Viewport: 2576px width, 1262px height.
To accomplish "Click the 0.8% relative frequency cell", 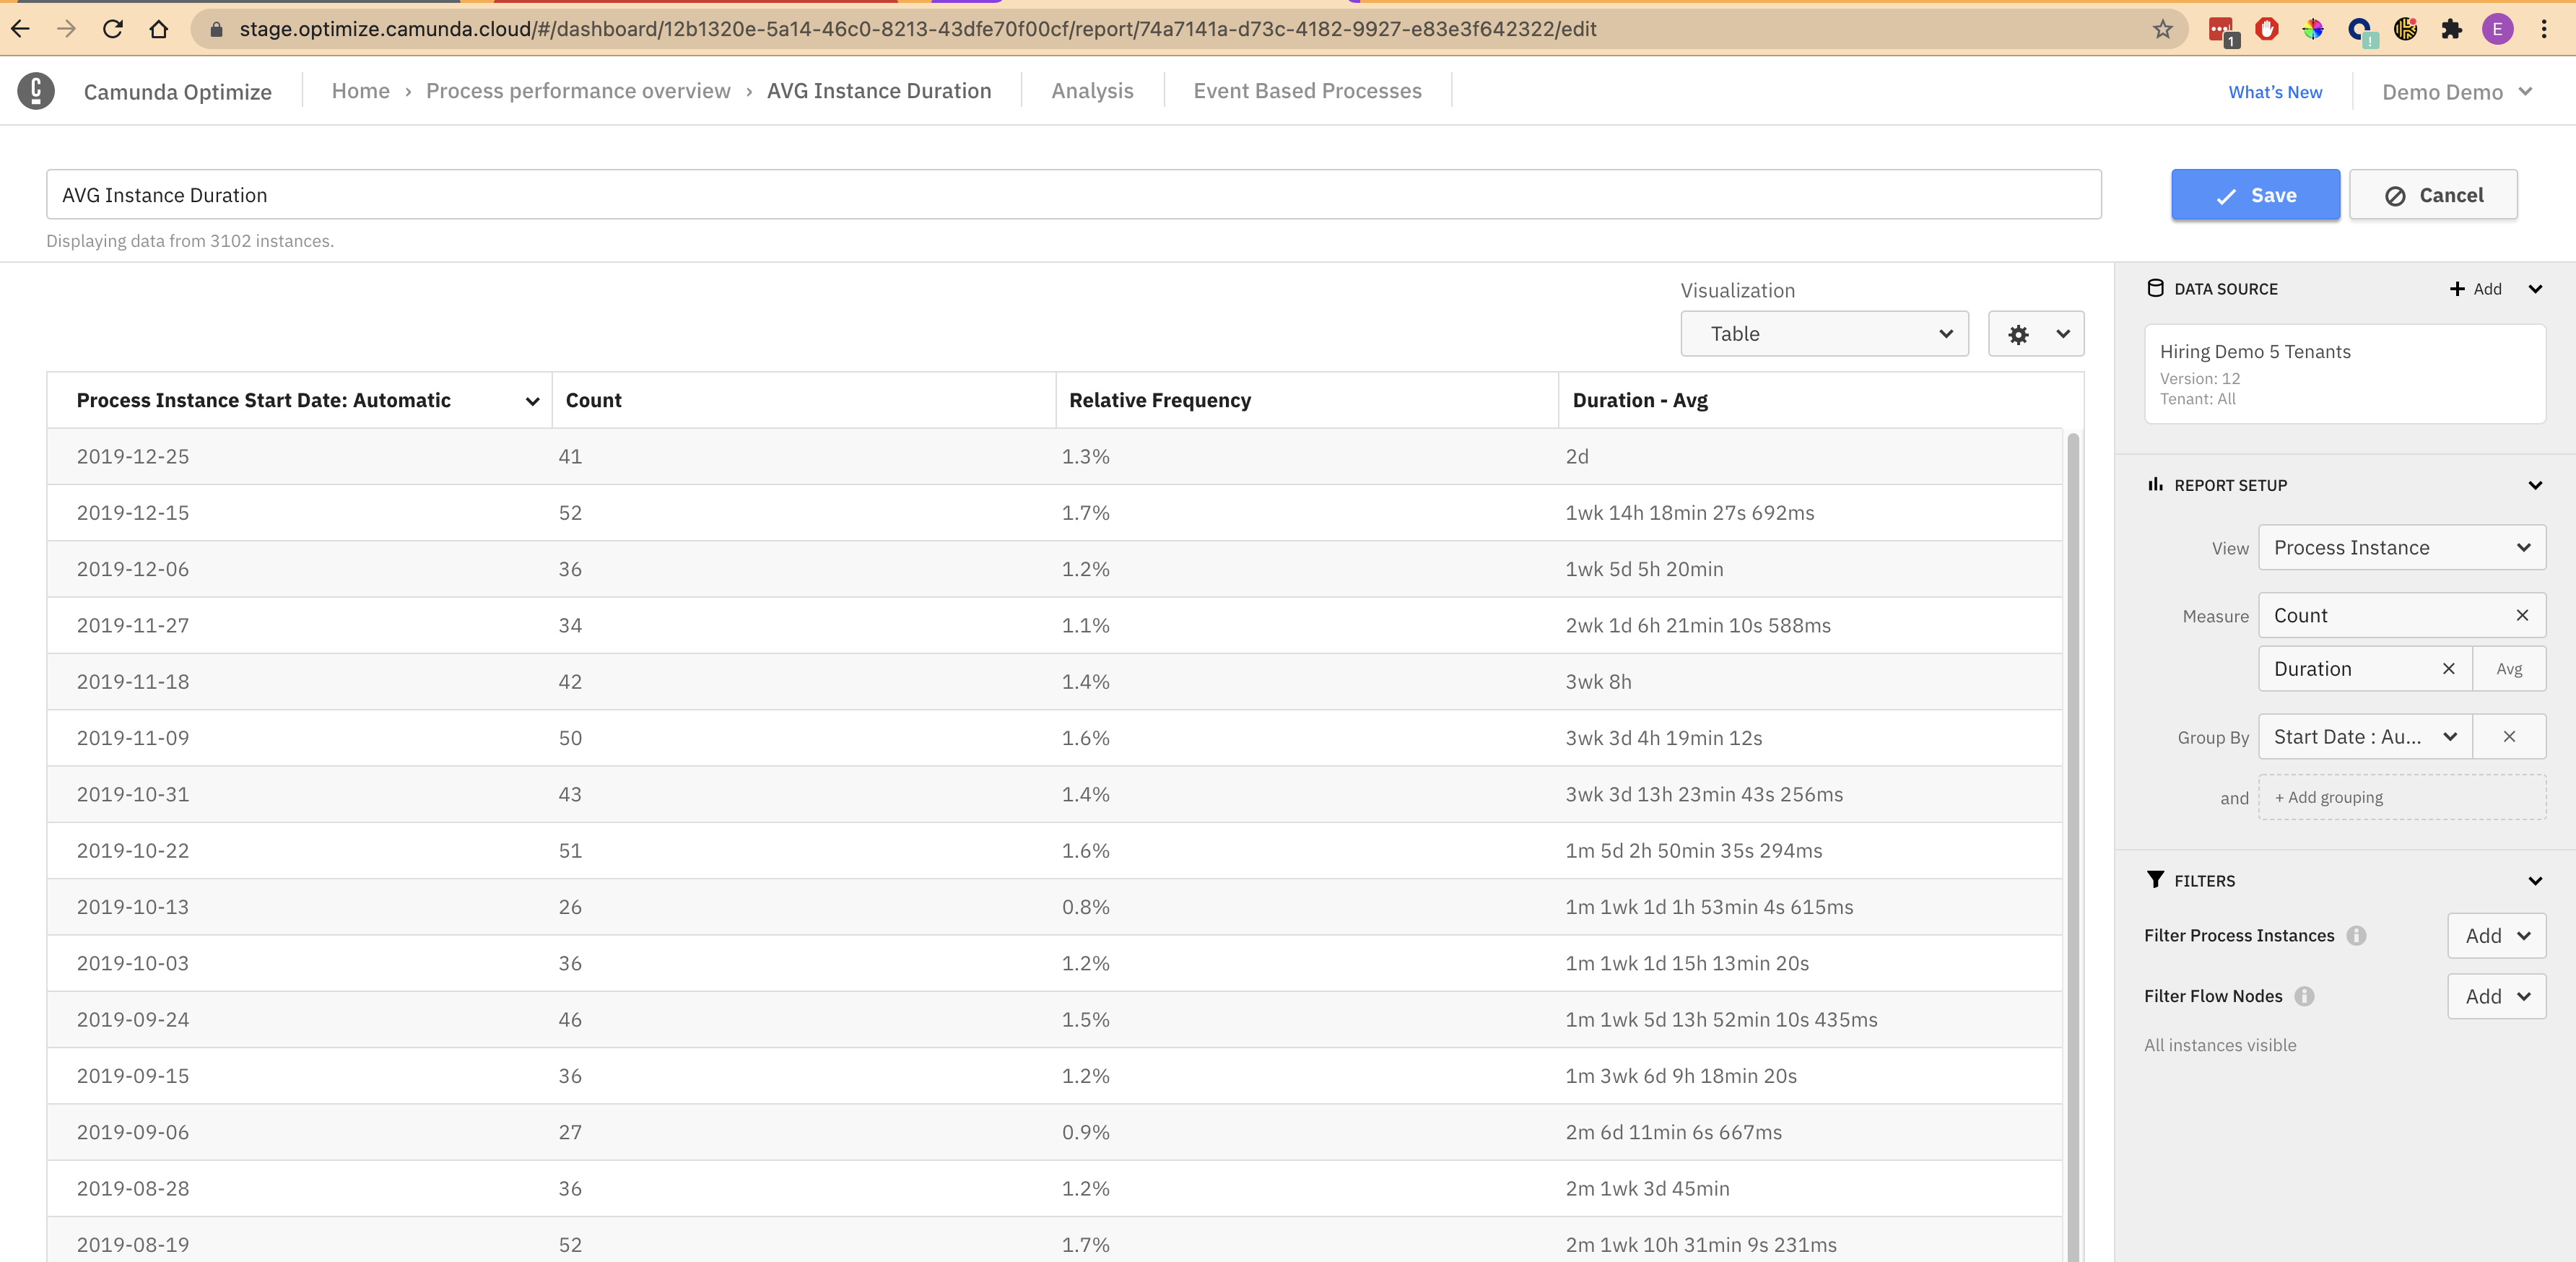I will tap(1085, 907).
